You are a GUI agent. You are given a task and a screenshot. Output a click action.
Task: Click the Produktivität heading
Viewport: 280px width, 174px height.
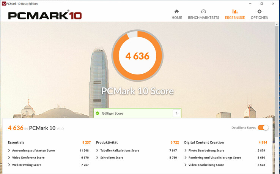107,142
